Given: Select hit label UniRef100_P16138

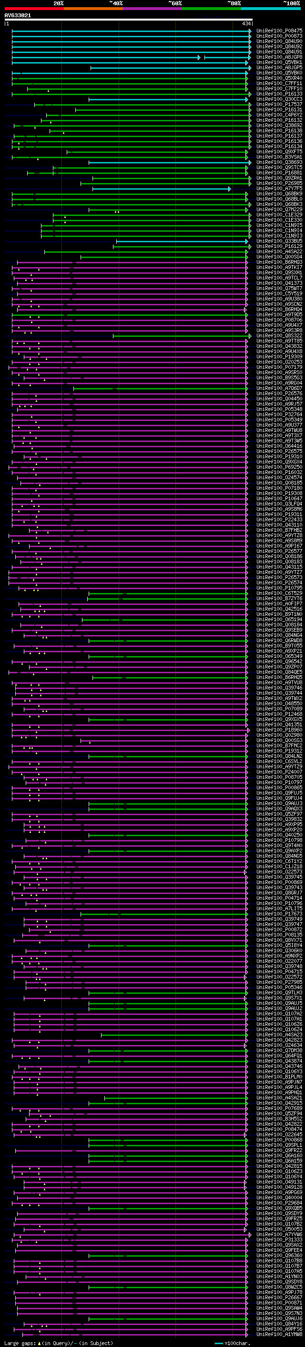Looking at the screenshot, I should (x=279, y=131).
